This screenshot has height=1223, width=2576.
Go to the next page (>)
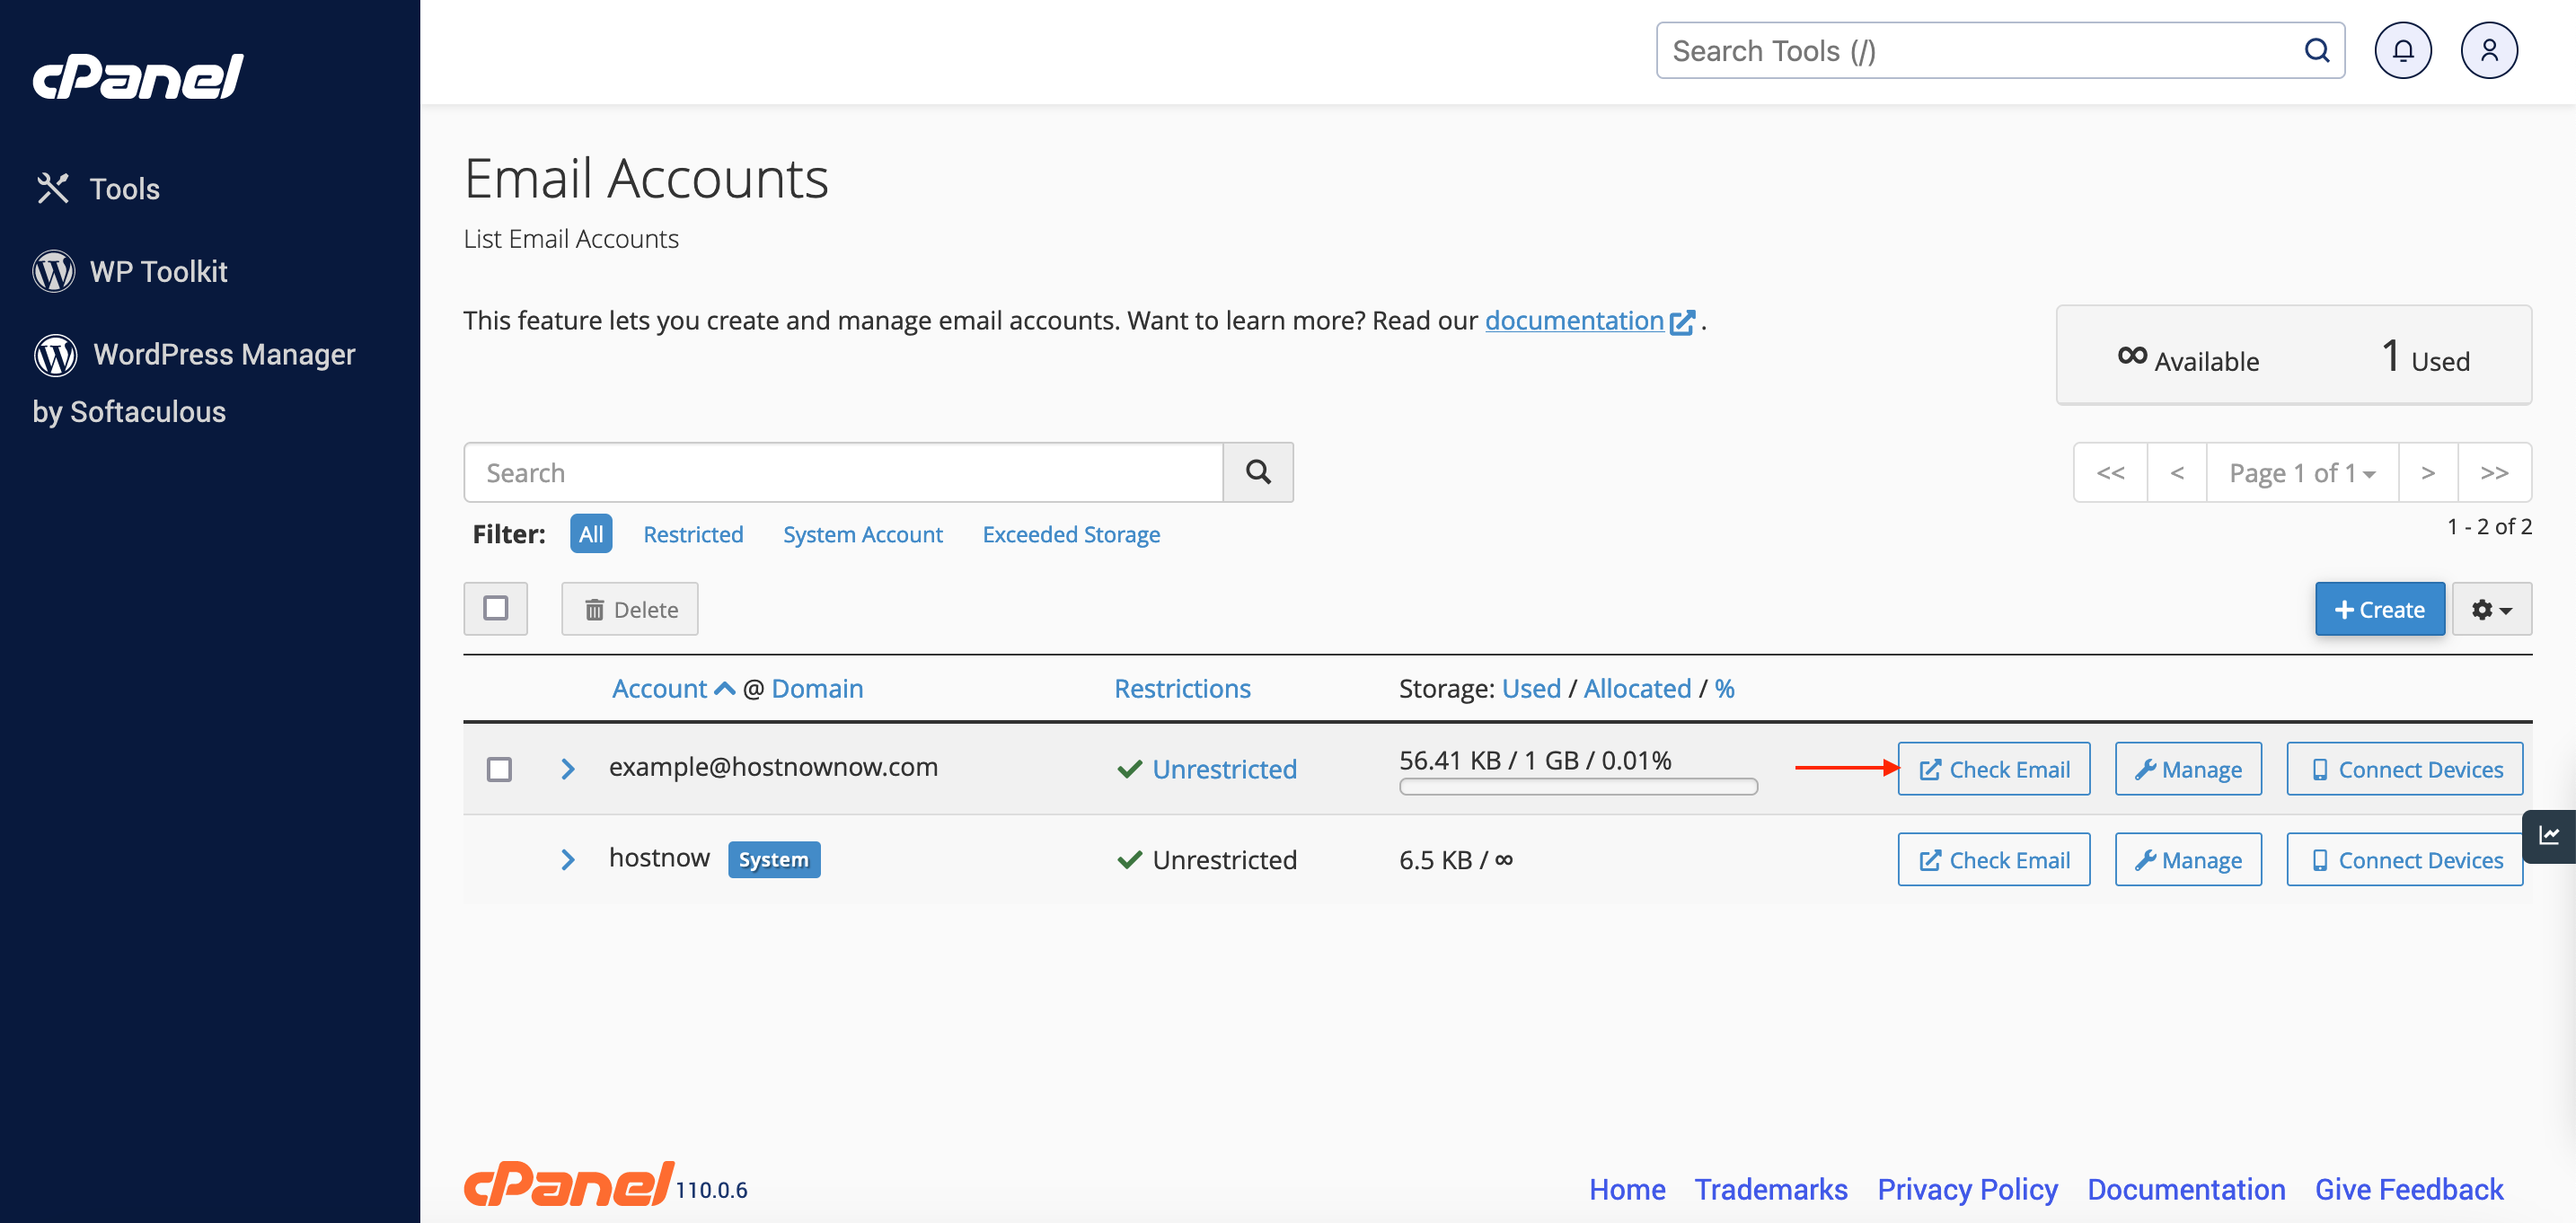(x=2428, y=472)
